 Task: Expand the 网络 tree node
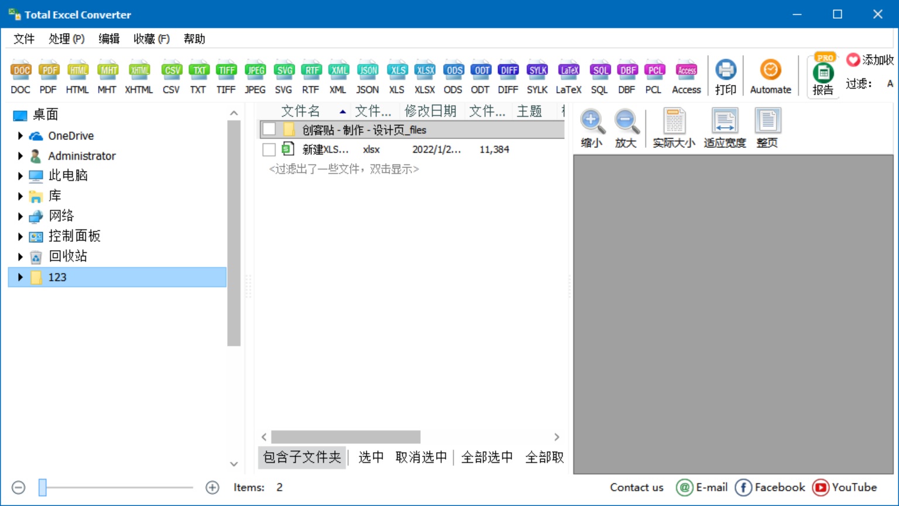pos(20,216)
